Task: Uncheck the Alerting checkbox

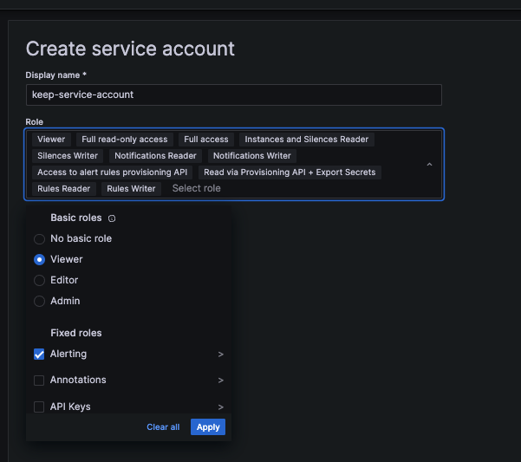Action: [x=39, y=354]
